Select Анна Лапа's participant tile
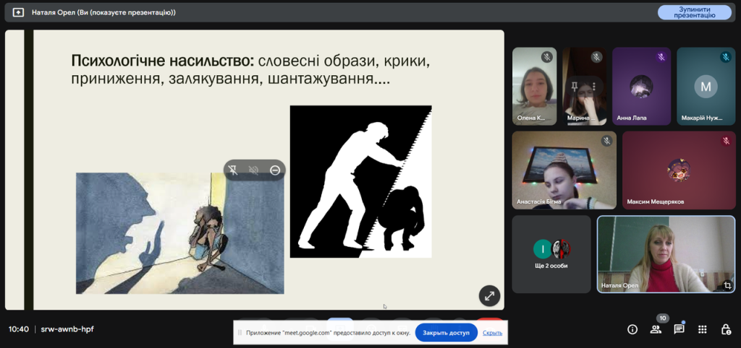741x348 pixels. [x=642, y=87]
